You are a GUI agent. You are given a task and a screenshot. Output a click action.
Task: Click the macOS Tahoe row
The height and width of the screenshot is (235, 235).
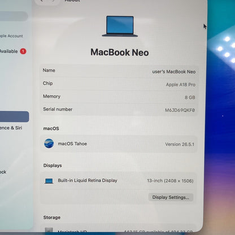click(x=119, y=143)
